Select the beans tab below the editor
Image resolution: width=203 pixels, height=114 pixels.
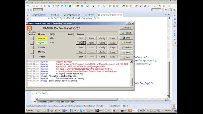[x=58, y=102]
